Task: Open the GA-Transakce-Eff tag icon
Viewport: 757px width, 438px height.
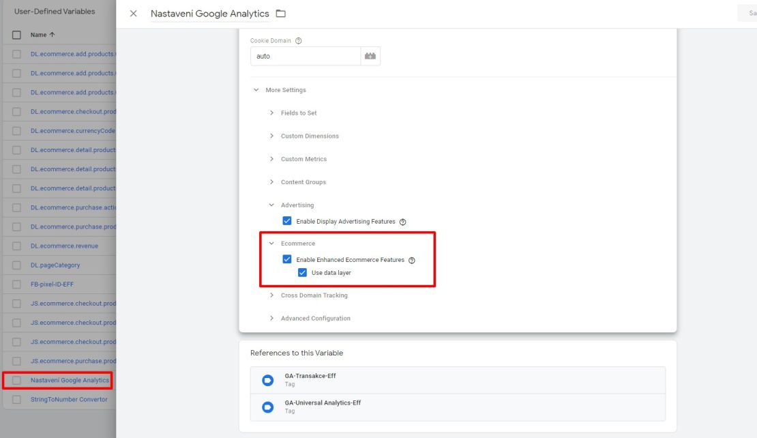Action: [x=267, y=380]
